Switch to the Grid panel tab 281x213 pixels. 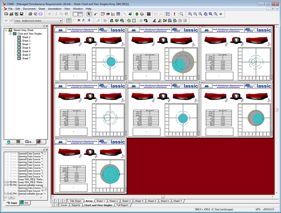[25, 202]
